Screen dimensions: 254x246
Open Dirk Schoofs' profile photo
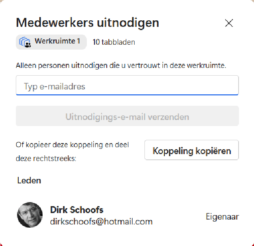coord(30,215)
